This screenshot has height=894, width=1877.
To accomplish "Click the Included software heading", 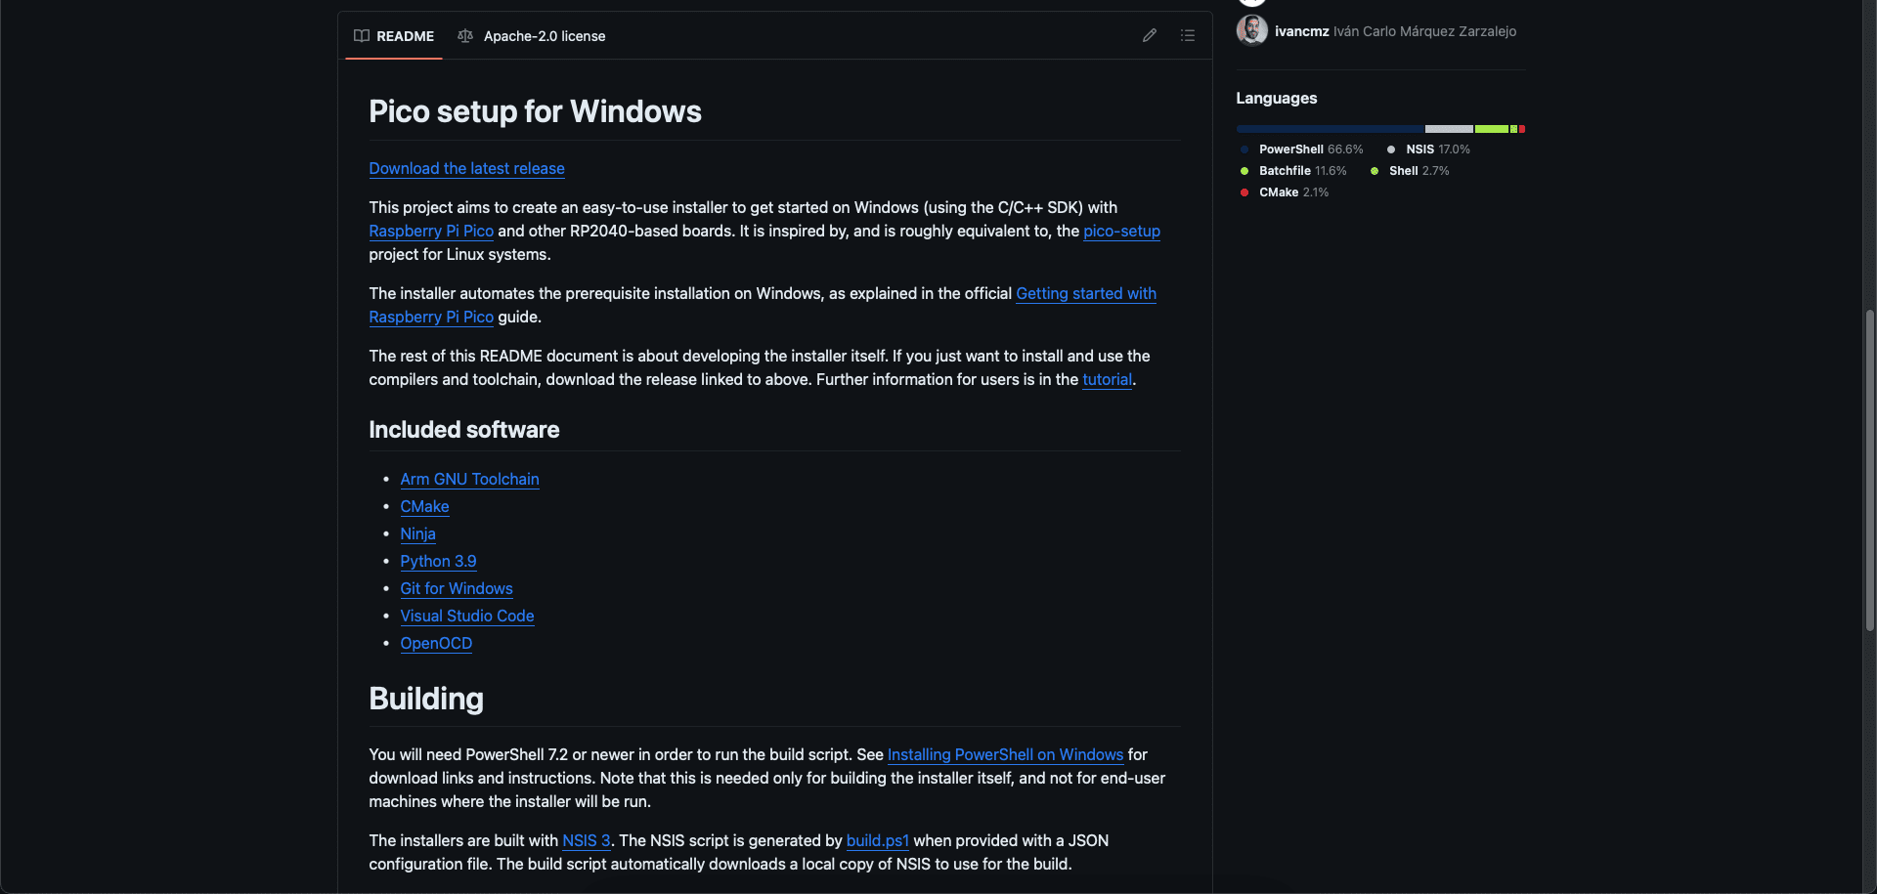I will pyautogui.click(x=463, y=430).
